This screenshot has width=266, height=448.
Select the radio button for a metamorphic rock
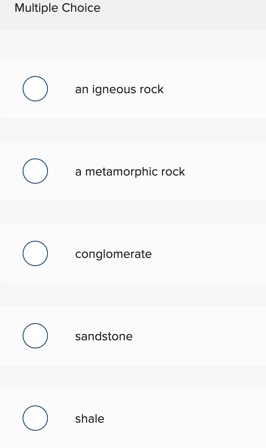[x=35, y=171]
